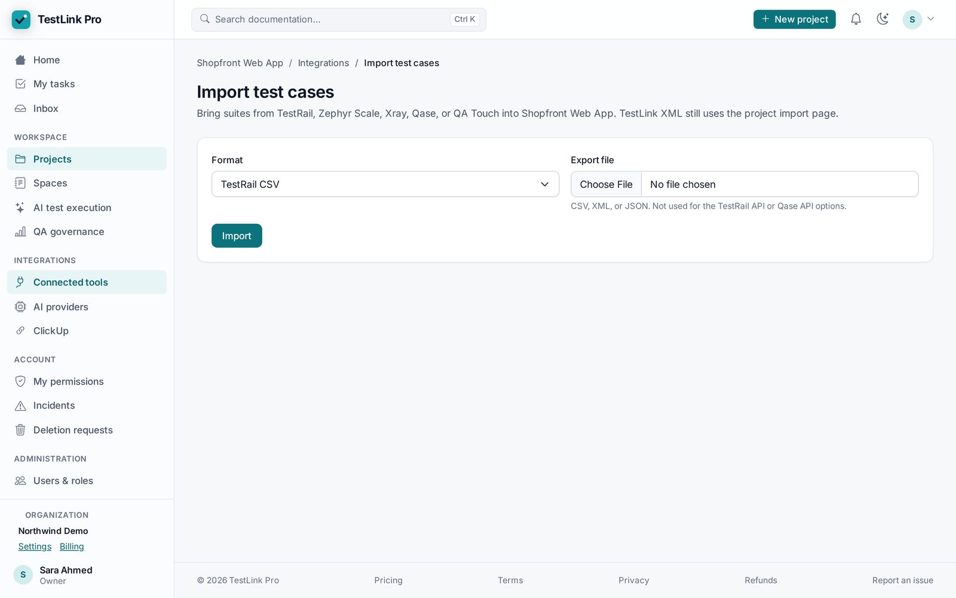The height and width of the screenshot is (598, 956).
Task: Open organization Billing link
Action: (72, 547)
